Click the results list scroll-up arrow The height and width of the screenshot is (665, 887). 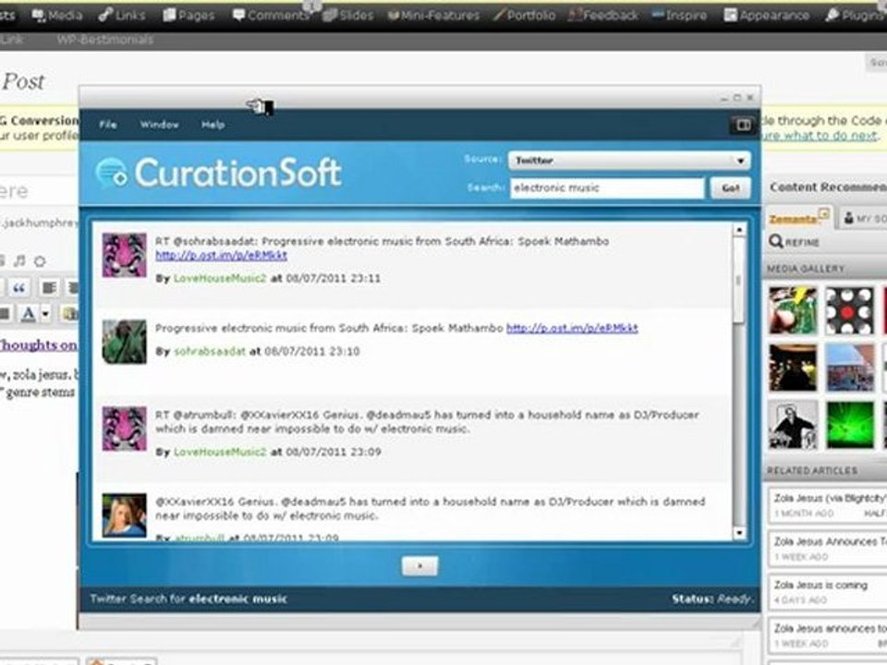point(739,230)
